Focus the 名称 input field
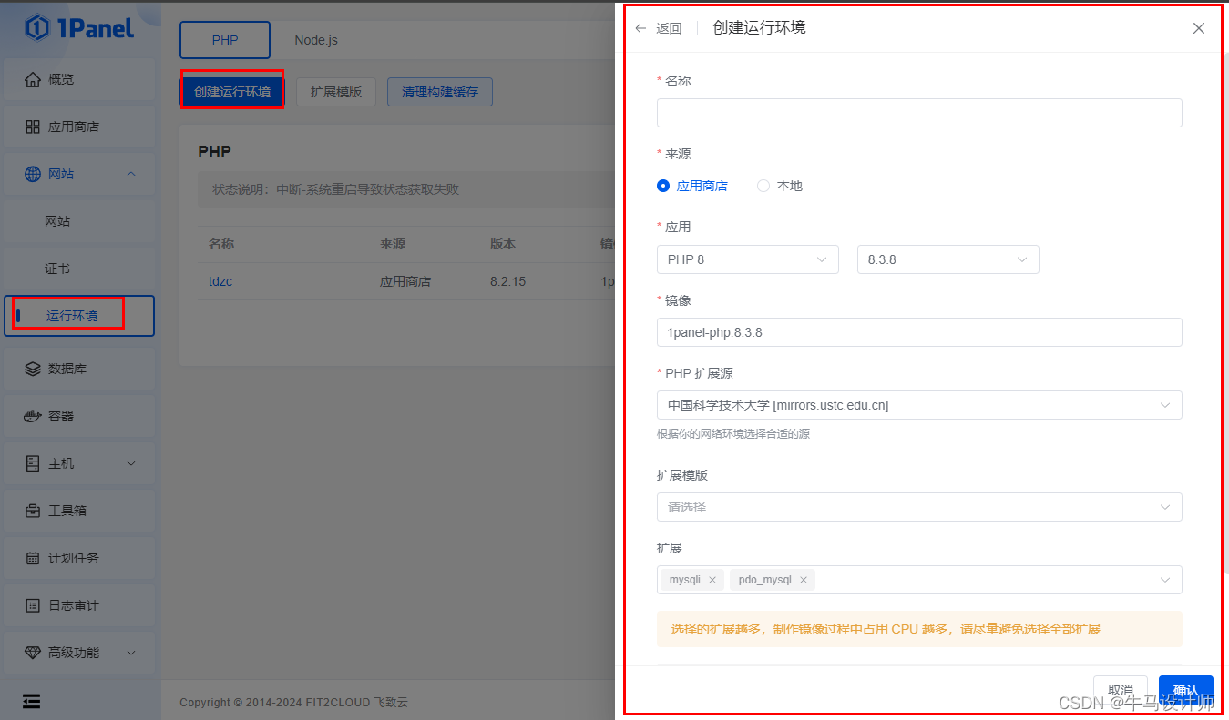Viewport: 1229px width, 720px height. 919,113
